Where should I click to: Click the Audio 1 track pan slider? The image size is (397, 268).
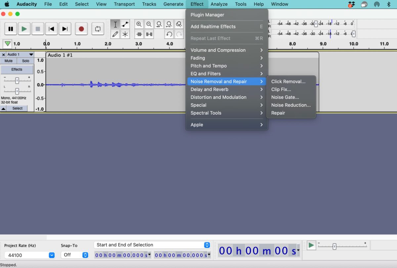coord(17,91)
